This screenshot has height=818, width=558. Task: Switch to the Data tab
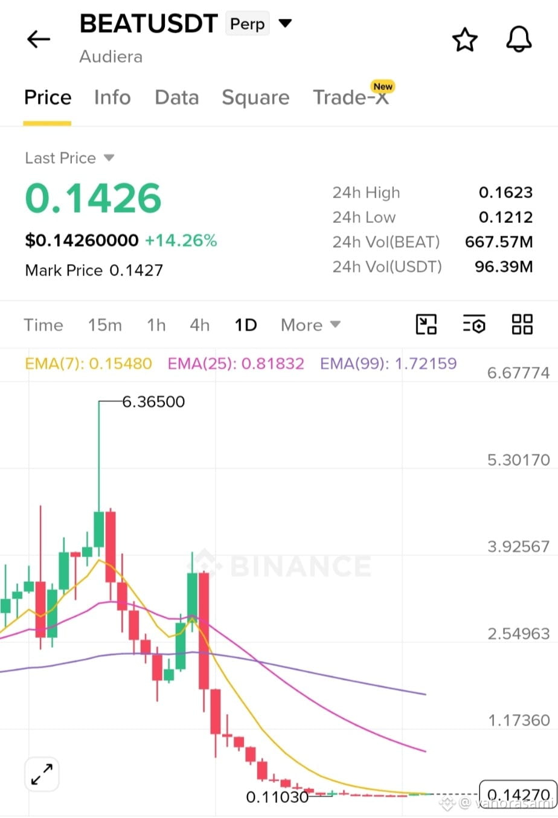tap(177, 98)
